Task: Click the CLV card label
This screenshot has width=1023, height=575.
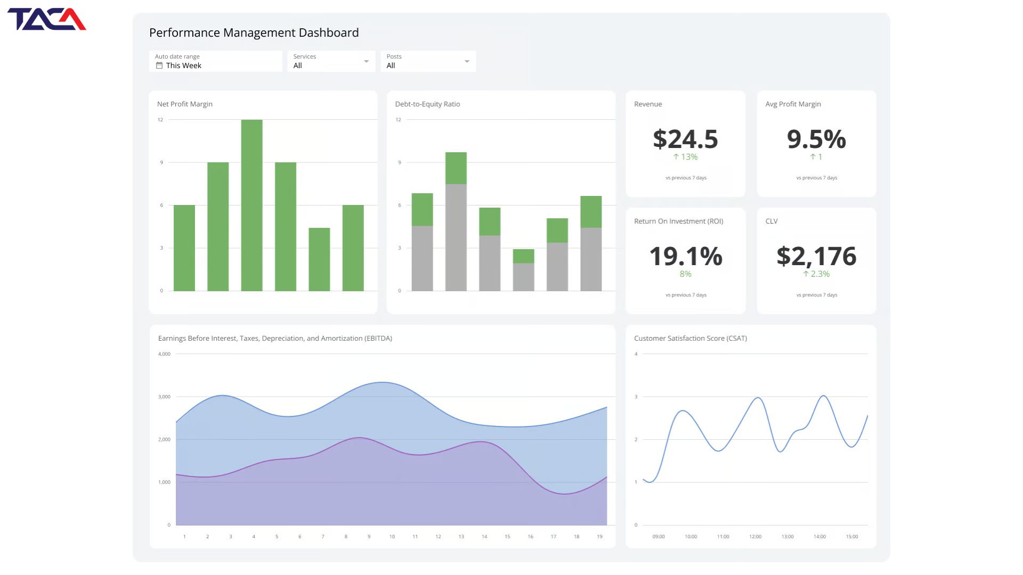Action: pos(772,221)
